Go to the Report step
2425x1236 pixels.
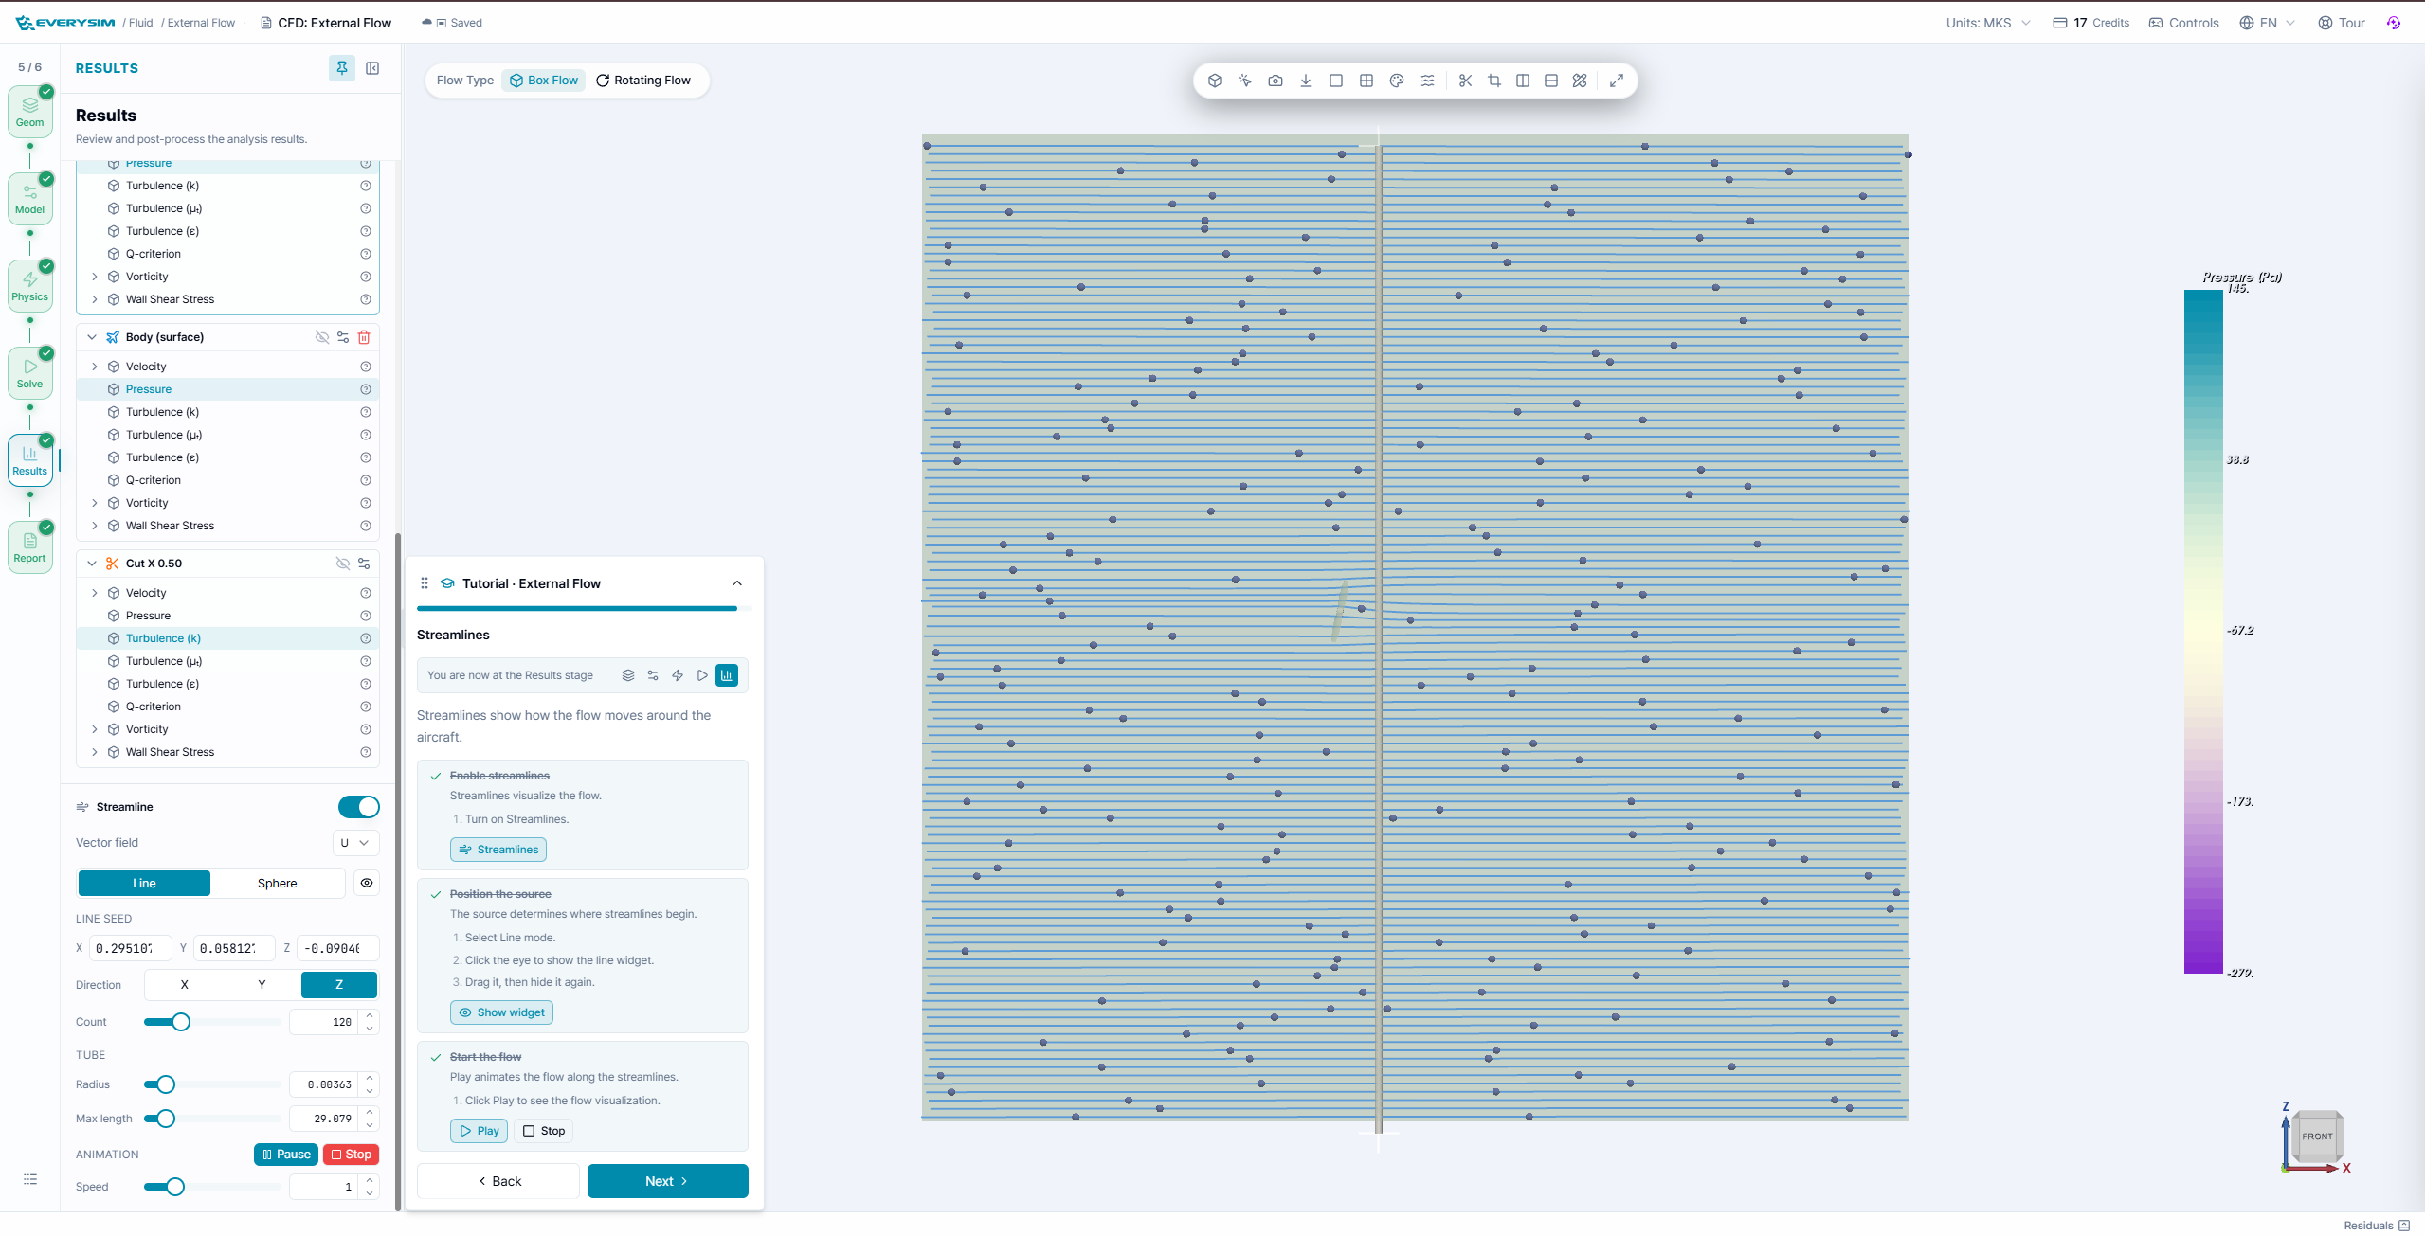(30, 547)
